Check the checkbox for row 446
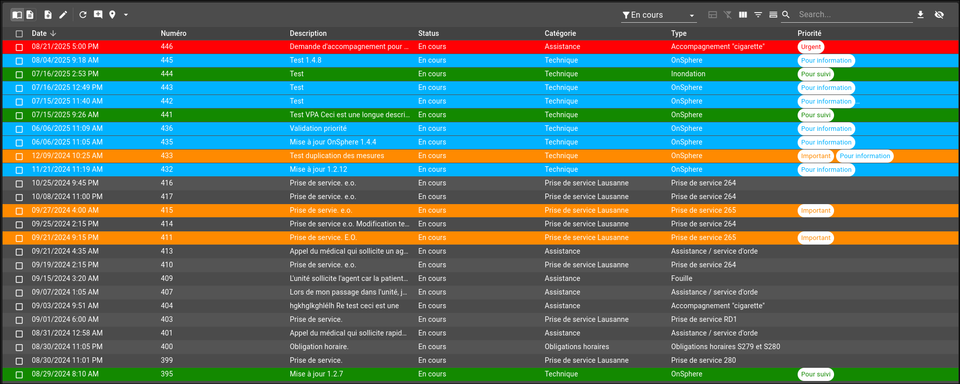The width and height of the screenshot is (960, 384). point(19,47)
